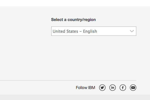
Task: Click the country/region combo box
Action: pyautogui.click(x=93, y=31)
